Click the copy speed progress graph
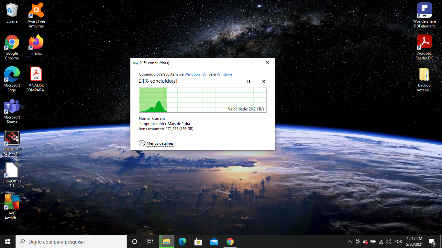This screenshot has width=442, height=248. tap(203, 100)
